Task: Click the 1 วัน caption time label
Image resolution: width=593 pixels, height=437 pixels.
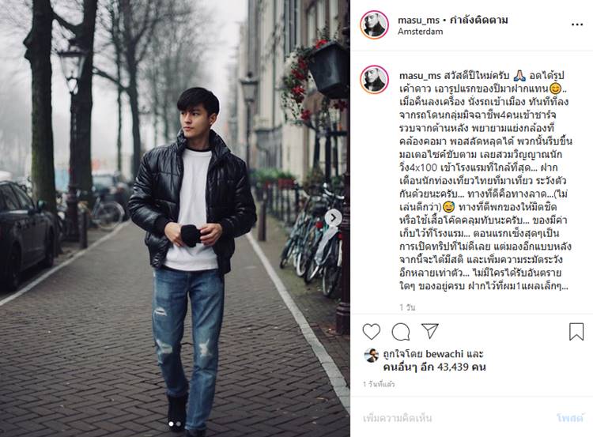Action: pos(407,307)
